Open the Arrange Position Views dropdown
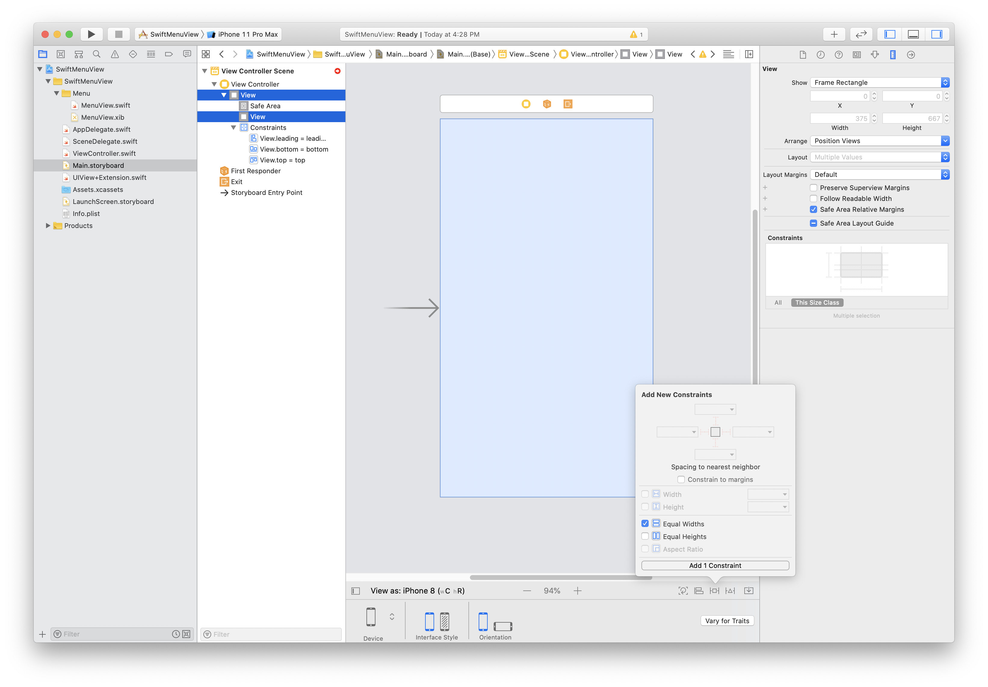Viewport: 988px width, 687px height. 880,141
